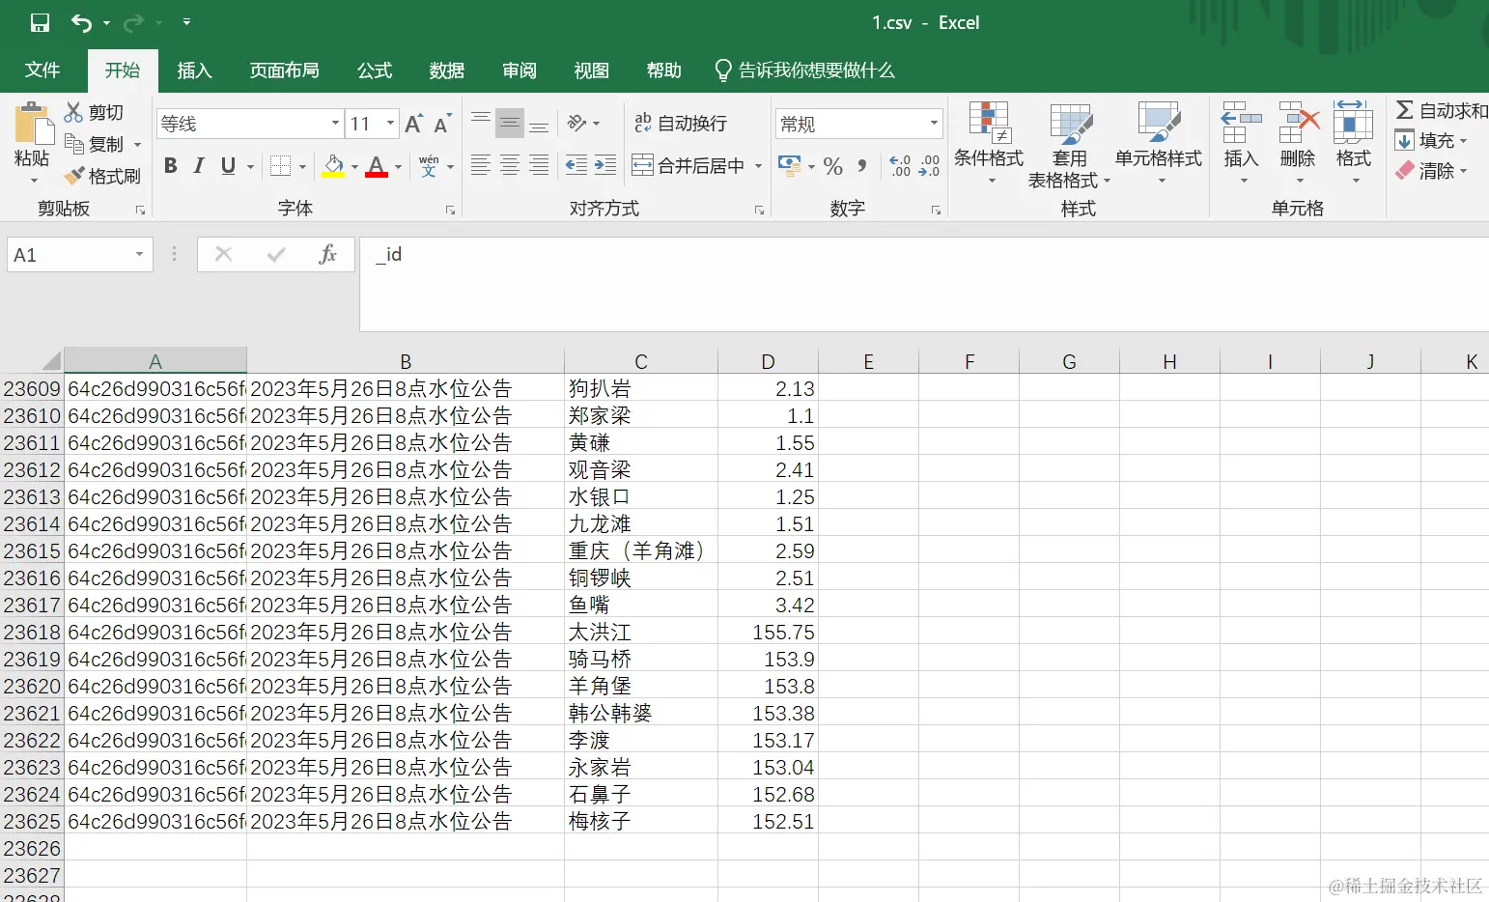
Task: Toggle 自动换行 wrap text
Action: click(x=681, y=123)
